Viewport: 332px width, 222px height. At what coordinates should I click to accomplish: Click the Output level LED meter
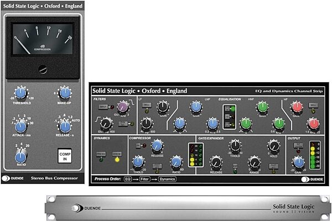(x=315, y=155)
